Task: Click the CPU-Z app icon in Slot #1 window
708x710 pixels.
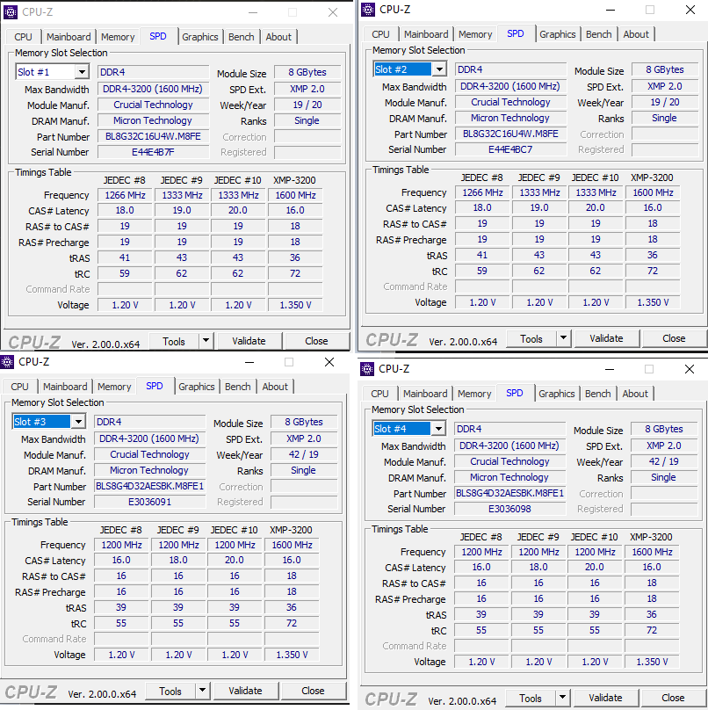Action: (x=11, y=12)
